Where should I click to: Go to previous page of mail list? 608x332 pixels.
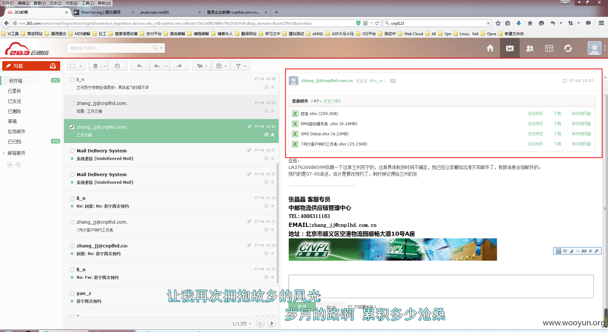pyautogui.click(x=261, y=323)
